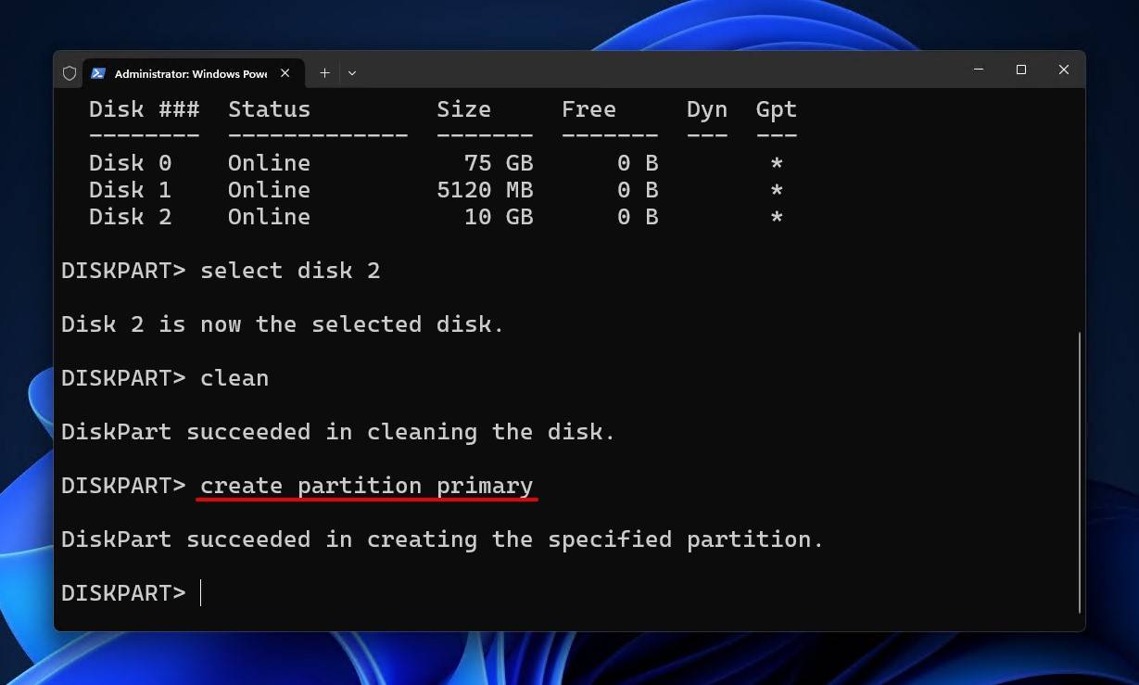
Task: Click the select disk 2 command text
Action: click(x=290, y=271)
